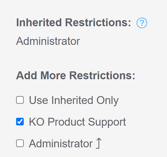Click "Restrictions:" in the Add More heading
167x157 pixels.
click(x=102, y=76)
